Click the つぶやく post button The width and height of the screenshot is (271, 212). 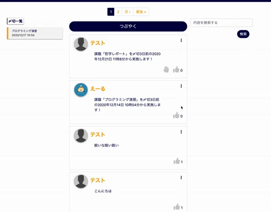(x=128, y=26)
